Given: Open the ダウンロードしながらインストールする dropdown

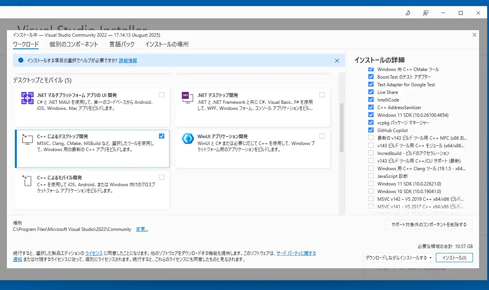Looking at the screenshot, I should [x=398, y=258].
